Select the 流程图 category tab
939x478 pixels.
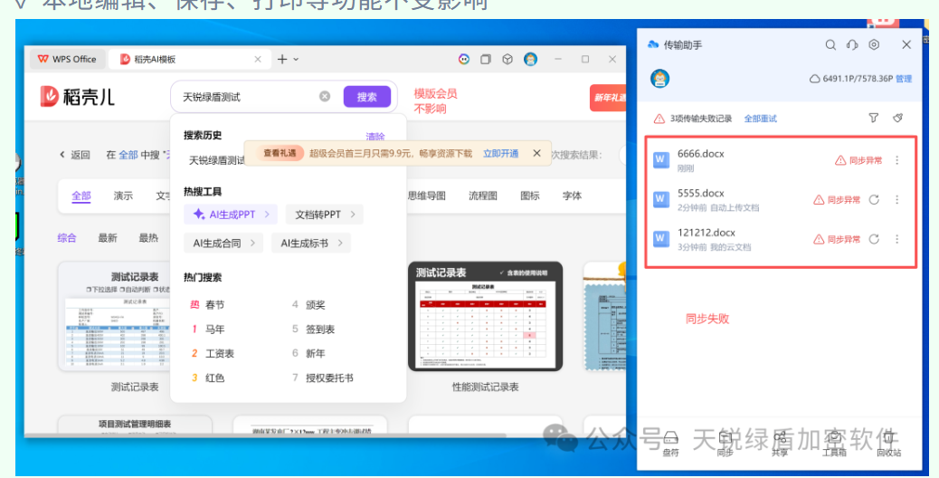483,196
